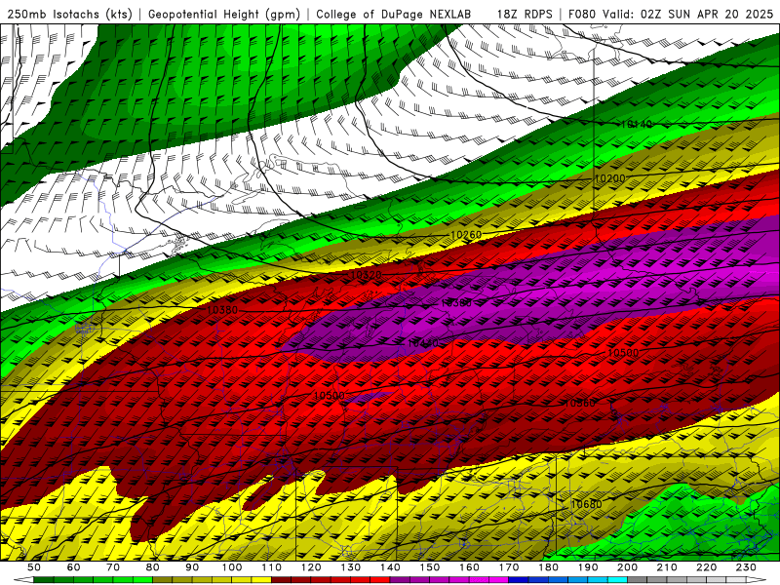The height and width of the screenshot is (585, 780).
Task: Click the 210 value on the color scale
Action: click(667, 567)
